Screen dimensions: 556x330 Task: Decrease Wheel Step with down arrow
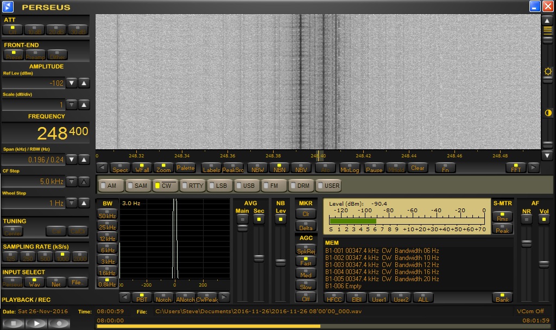tap(72, 203)
